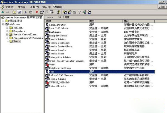Expand the Computers container
The height and width of the screenshot is (113, 167).
click(x=7, y=31)
